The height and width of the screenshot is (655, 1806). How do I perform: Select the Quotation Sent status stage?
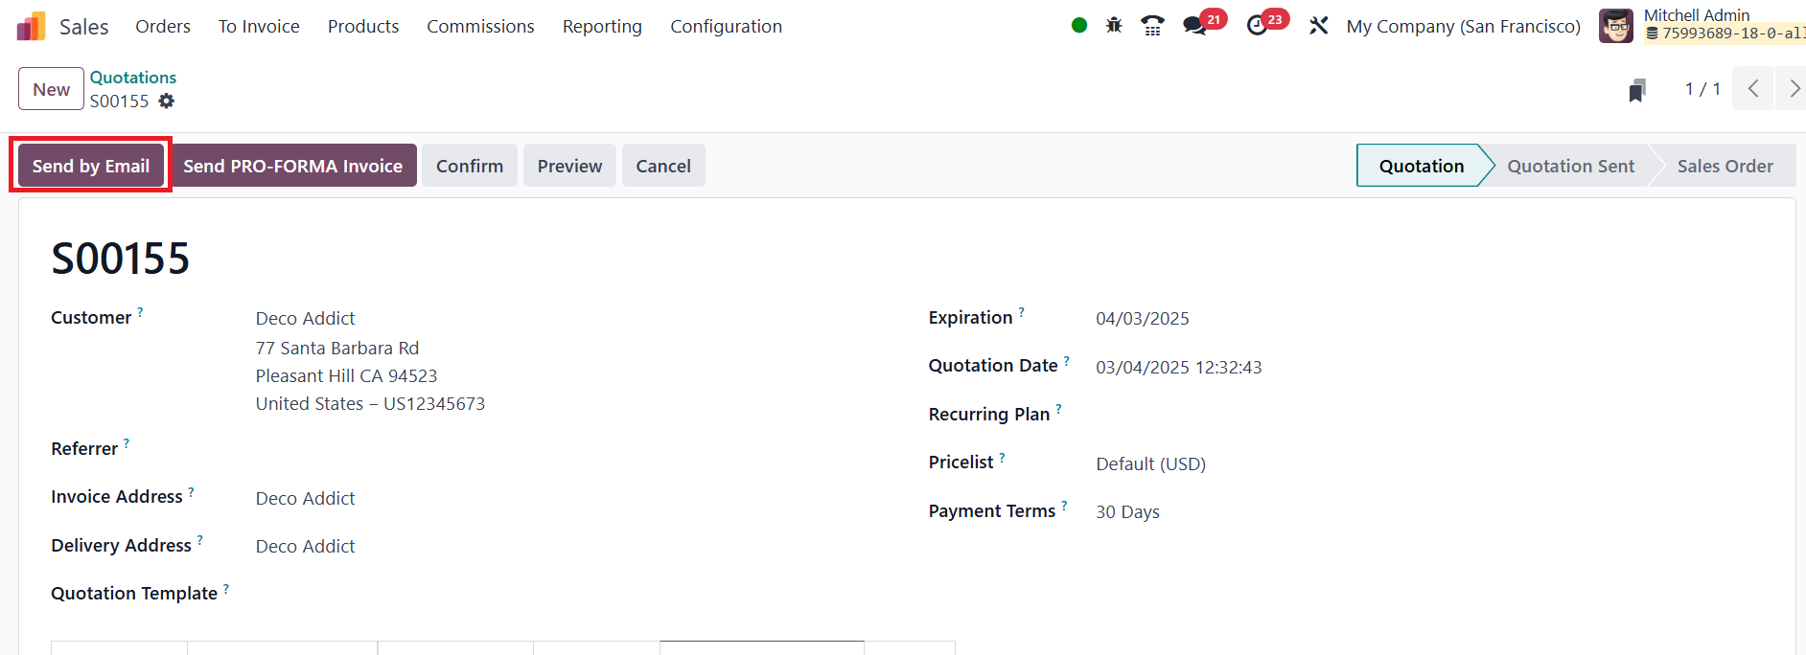(1570, 166)
